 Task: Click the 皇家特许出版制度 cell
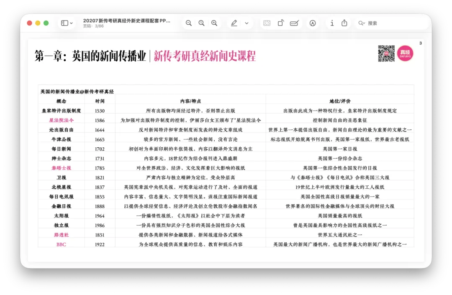[x=61, y=110]
